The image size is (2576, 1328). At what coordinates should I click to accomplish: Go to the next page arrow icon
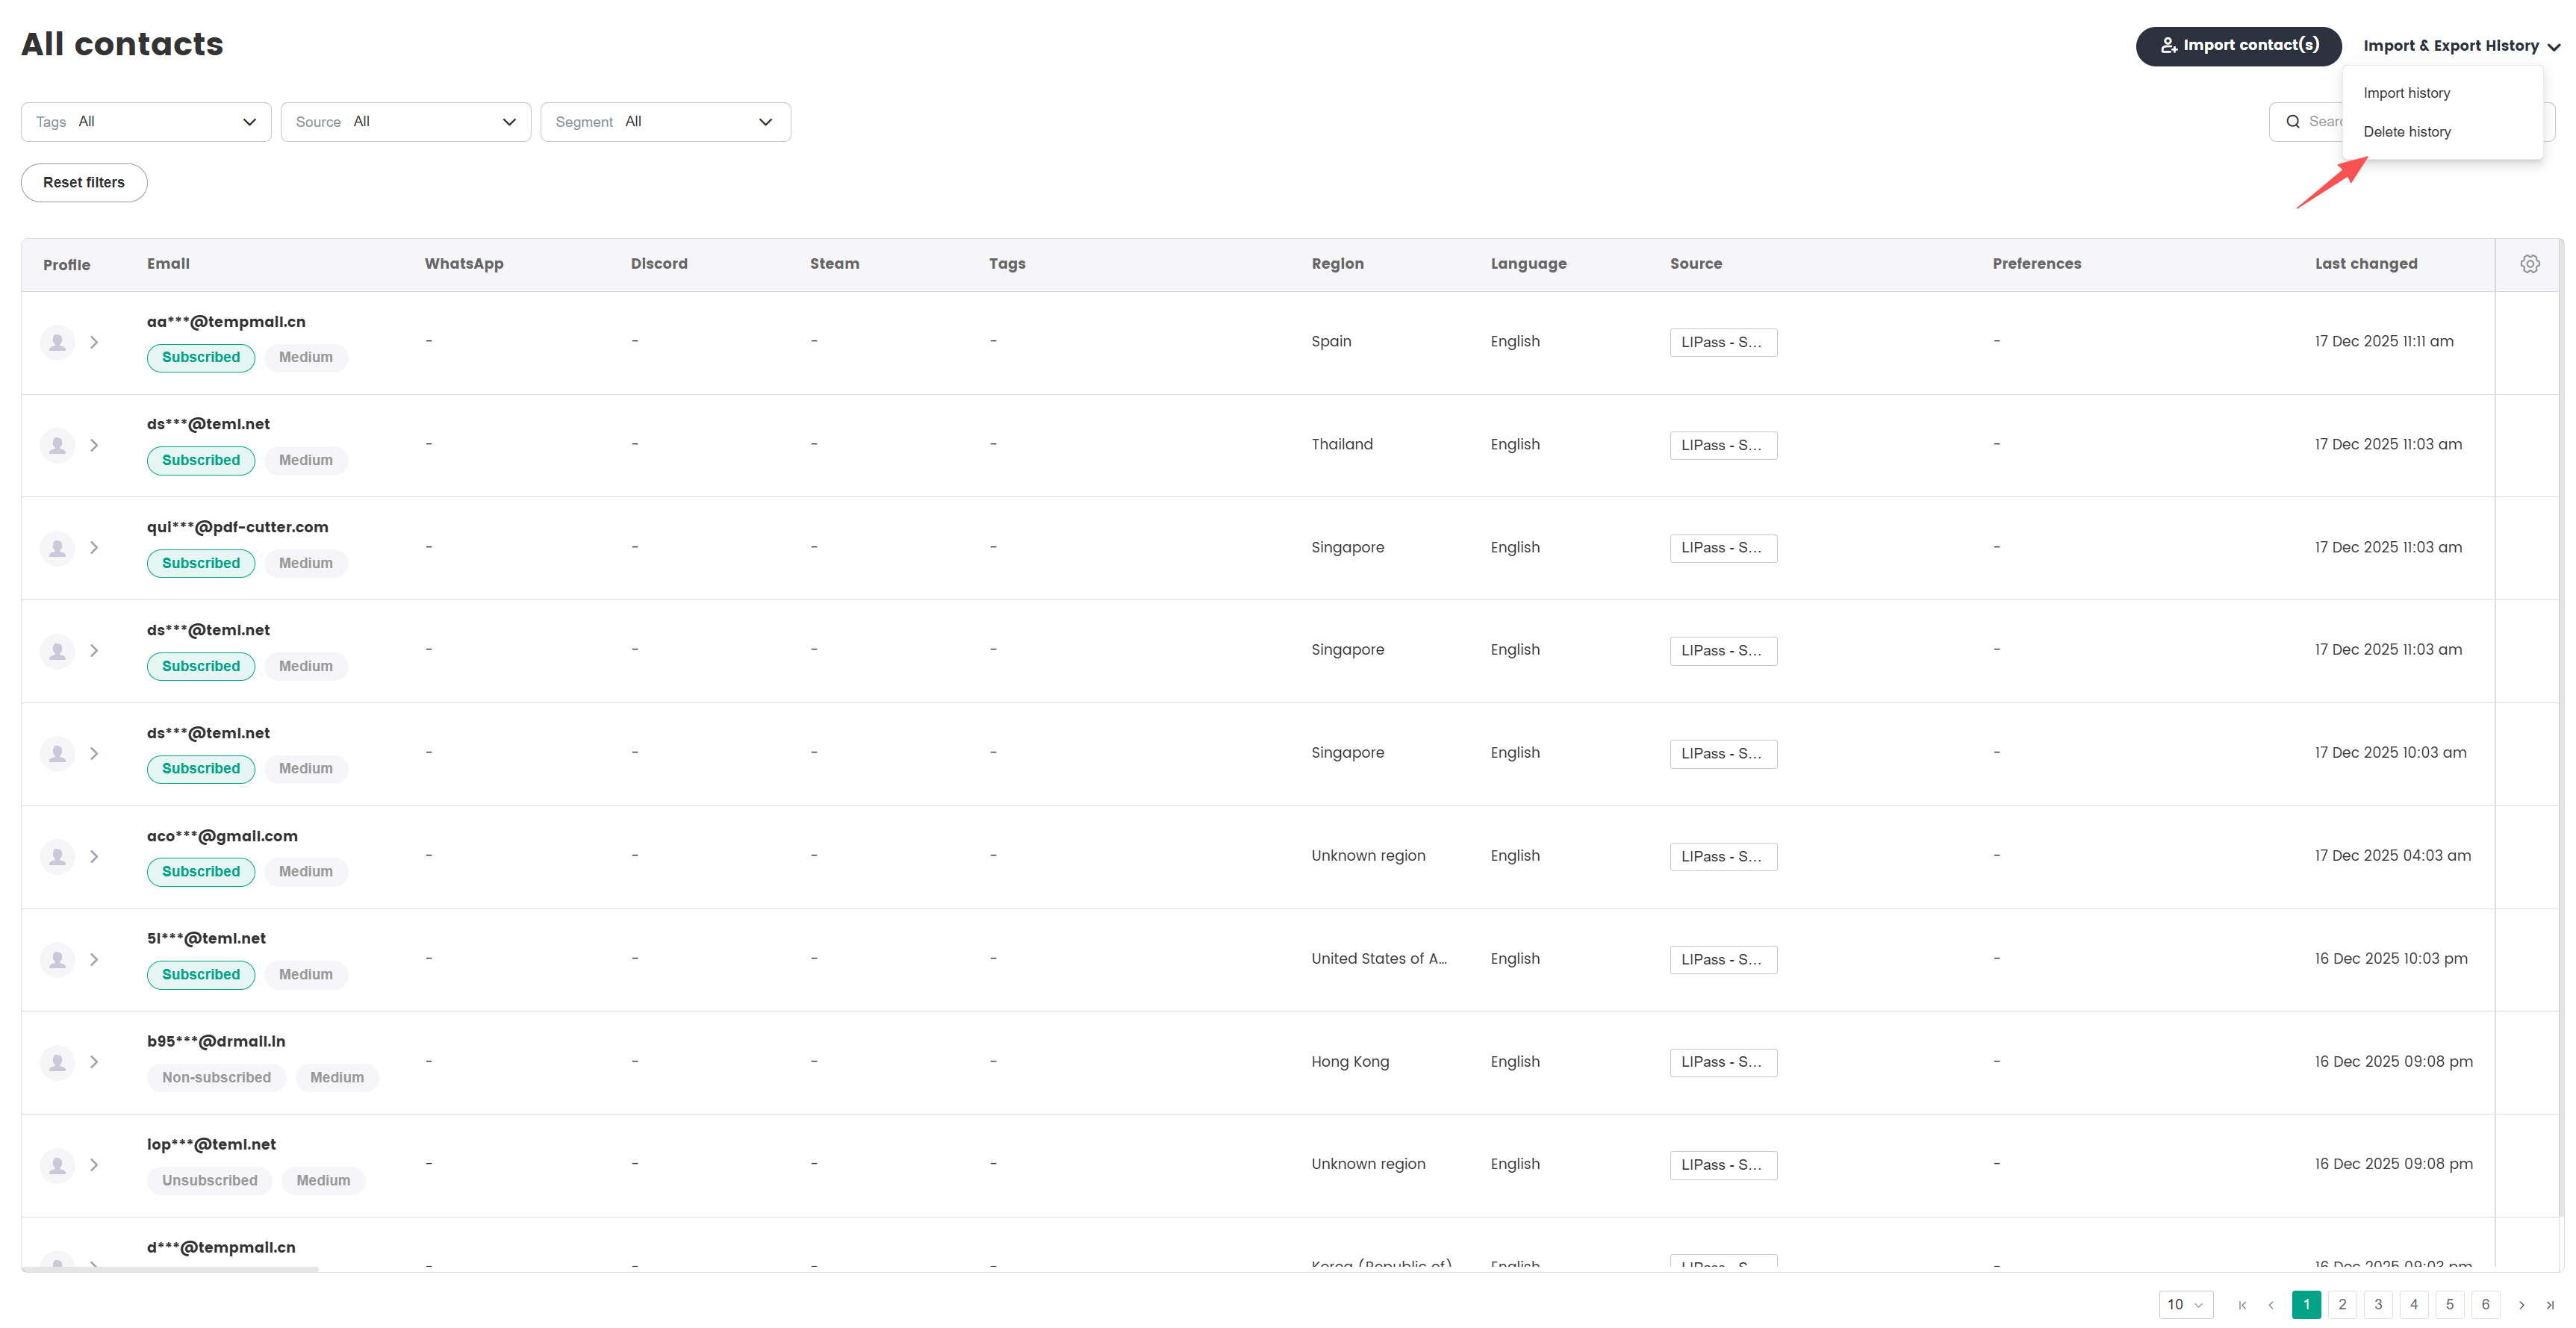point(2521,1304)
